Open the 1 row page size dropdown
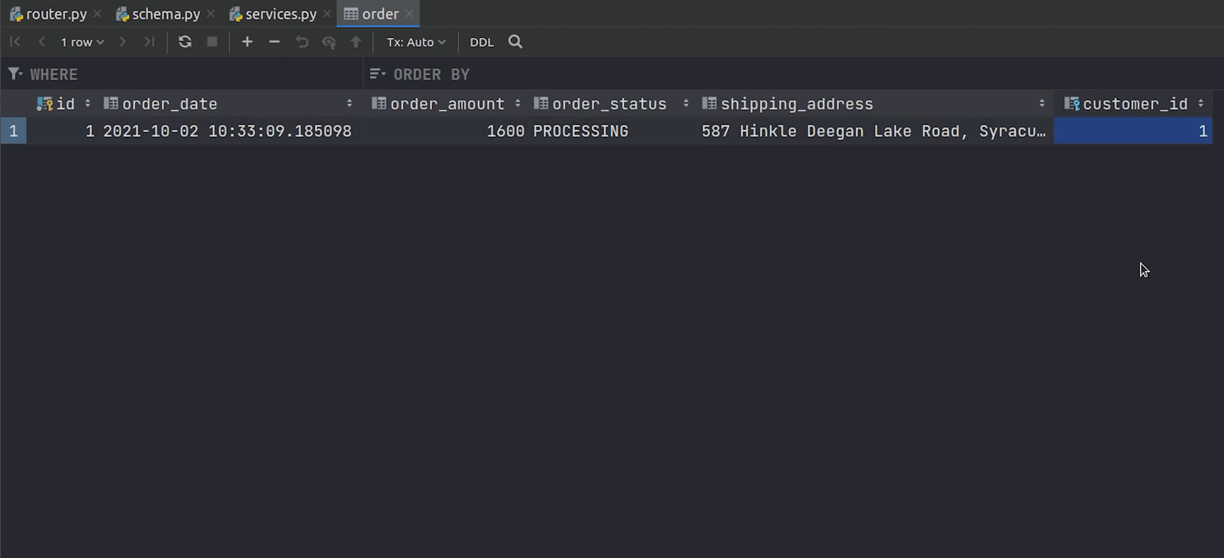Screen dimensions: 1224x558 82,42
